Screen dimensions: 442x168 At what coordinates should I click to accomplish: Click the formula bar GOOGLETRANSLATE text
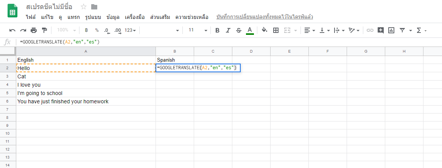click(60, 42)
